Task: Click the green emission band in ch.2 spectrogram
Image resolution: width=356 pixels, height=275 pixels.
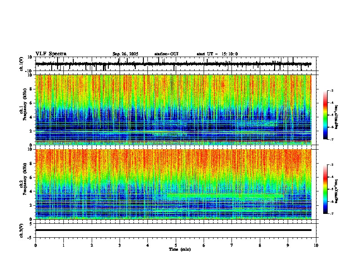Action: click(226, 195)
